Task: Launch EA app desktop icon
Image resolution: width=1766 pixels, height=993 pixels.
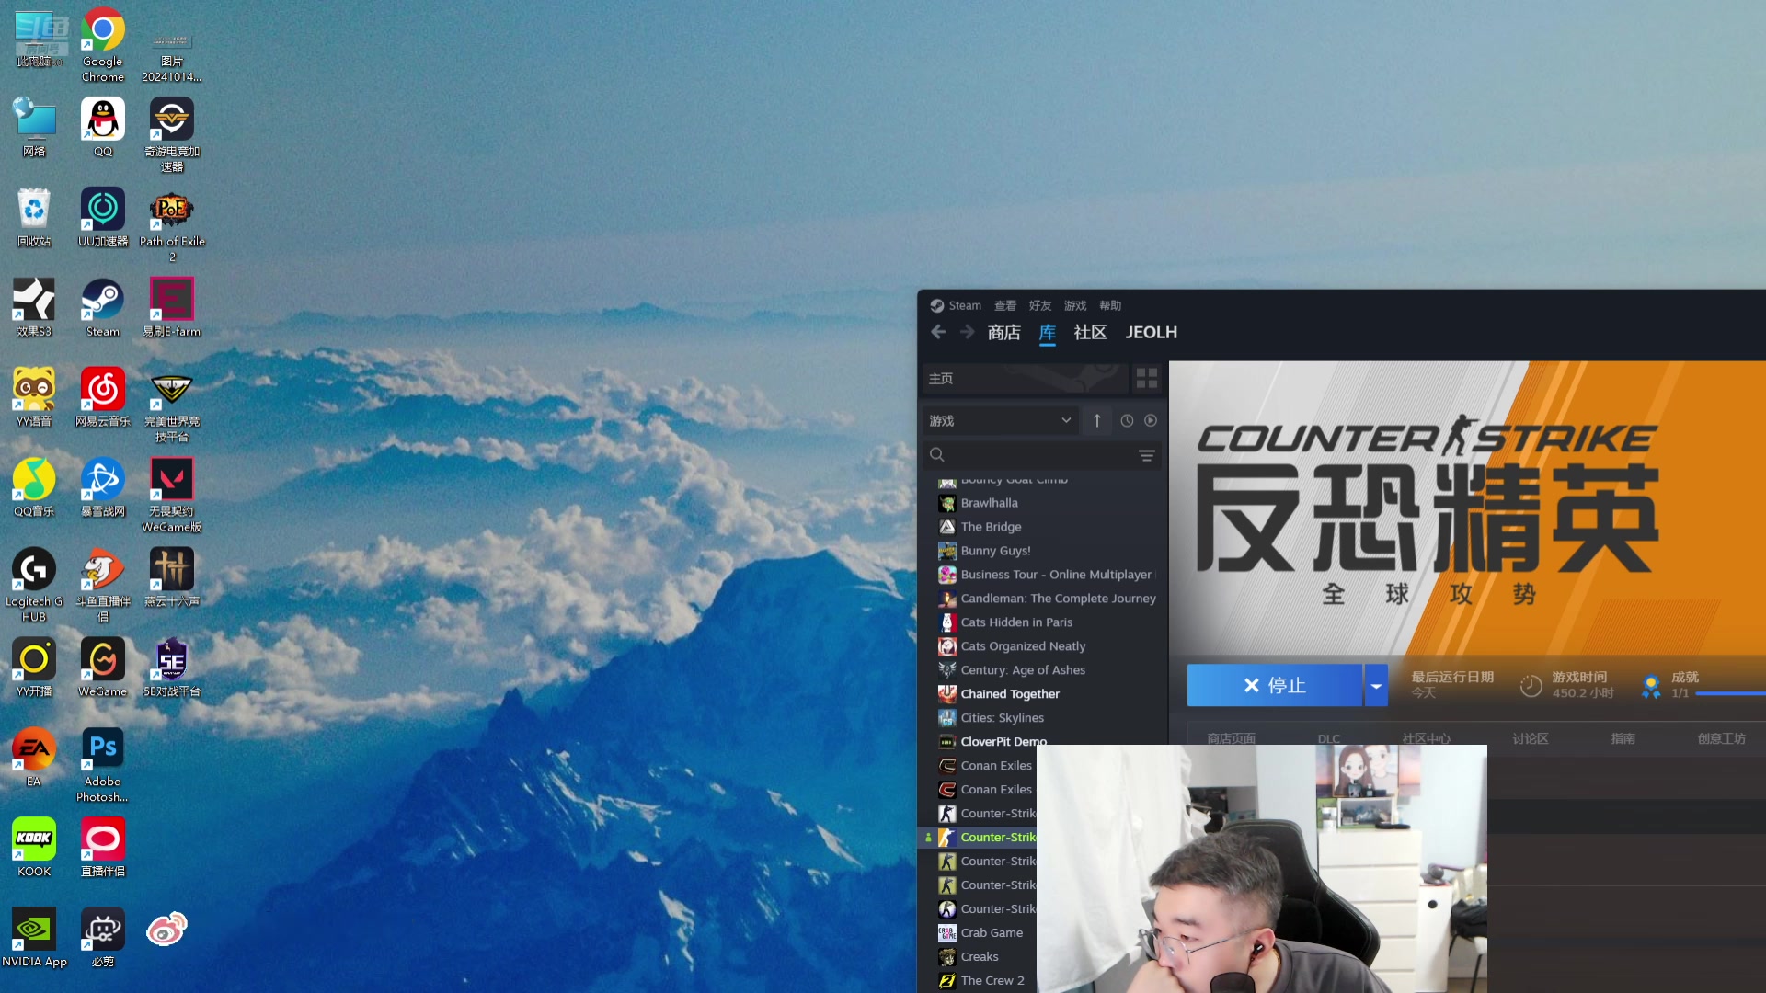Action: click(34, 758)
